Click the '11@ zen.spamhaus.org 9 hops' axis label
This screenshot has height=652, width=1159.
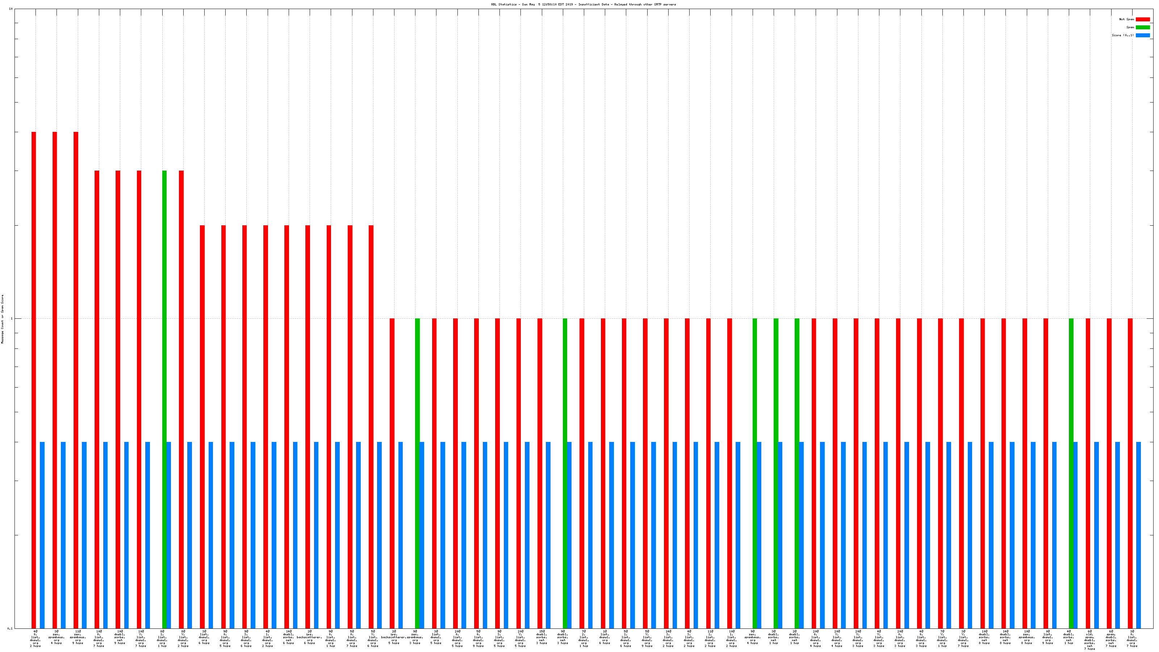[x=78, y=637]
